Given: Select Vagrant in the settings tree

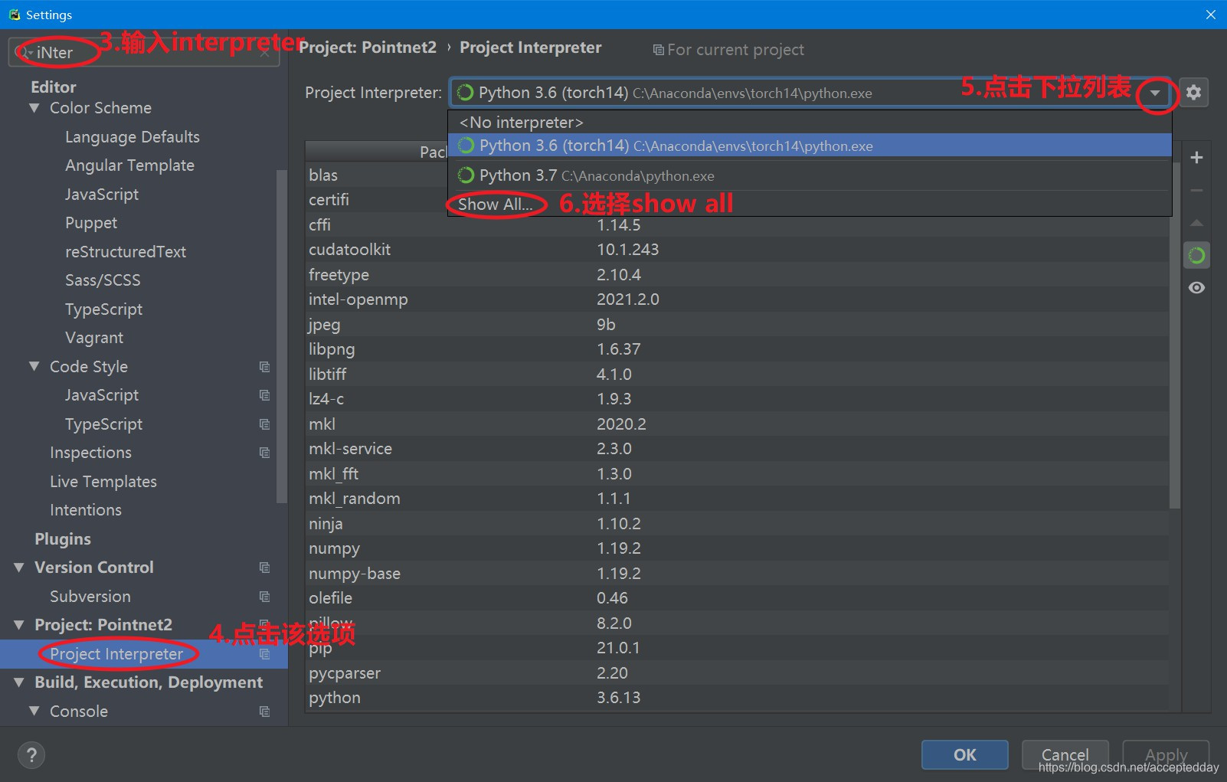Looking at the screenshot, I should (94, 338).
